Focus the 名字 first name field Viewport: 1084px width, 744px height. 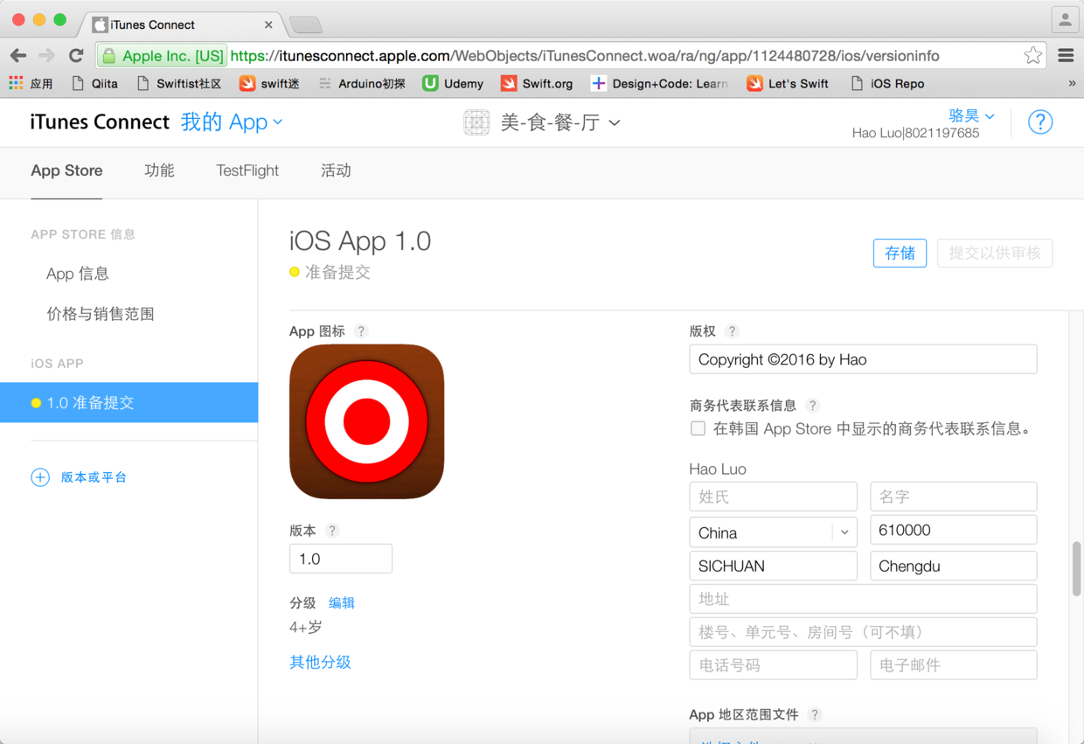tap(954, 497)
